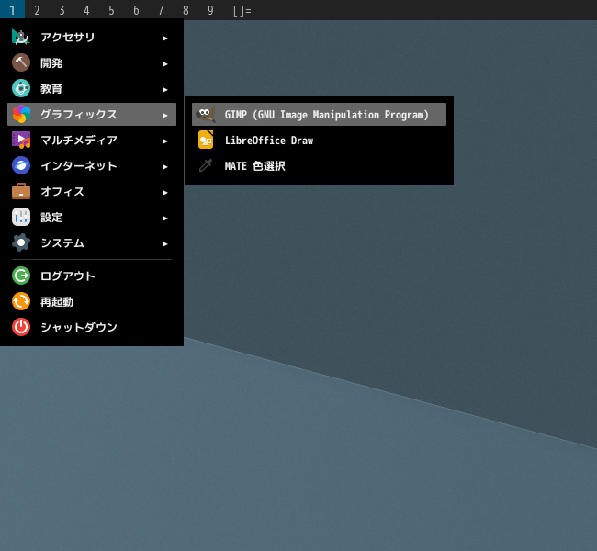Open LibreOffice Draw from the submenu
Screen dimensions: 597x551
(319, 141)
